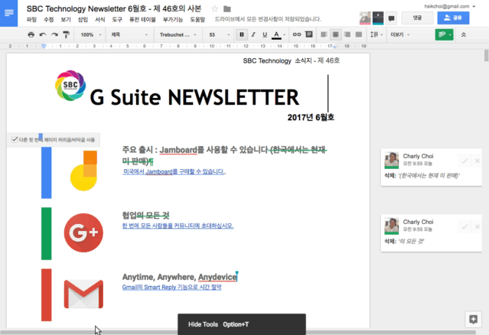
Task: Click the vertical scrollbar thumb
Action: tap(486, 56)
